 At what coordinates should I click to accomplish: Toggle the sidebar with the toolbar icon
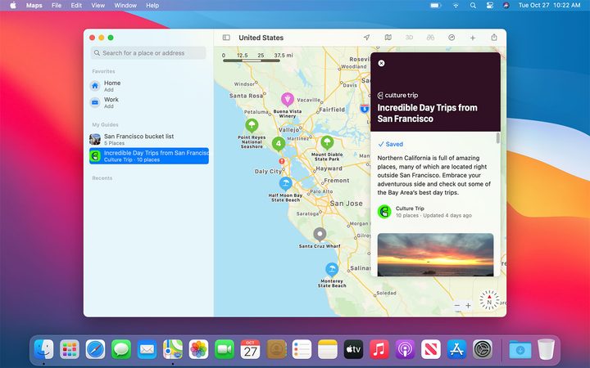(x=226, y=38)
